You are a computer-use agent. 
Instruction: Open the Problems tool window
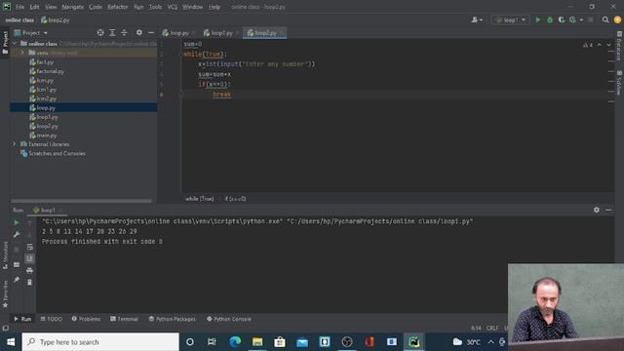click(x=86, y=319)
